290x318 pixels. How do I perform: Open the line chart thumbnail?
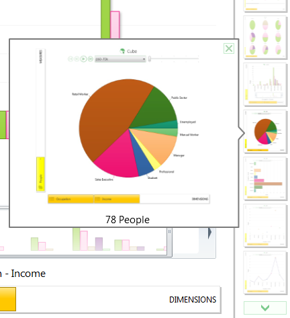point(265,273)
